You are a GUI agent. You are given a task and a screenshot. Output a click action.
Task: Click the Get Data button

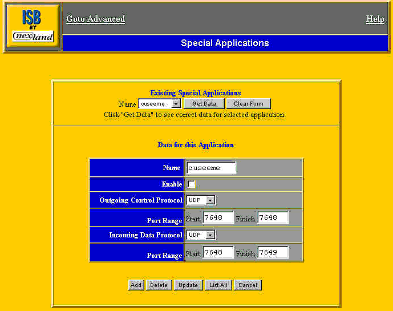(x=204, y=104)
